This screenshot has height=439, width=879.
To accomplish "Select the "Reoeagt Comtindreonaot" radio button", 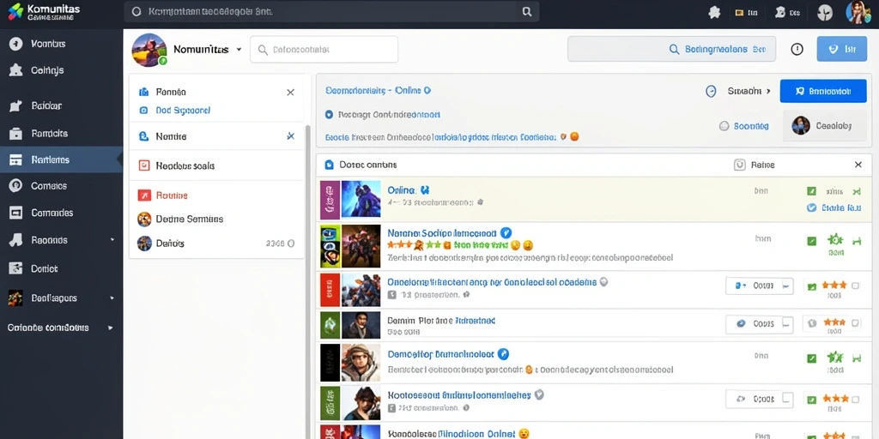I will (x=329, y=115).
